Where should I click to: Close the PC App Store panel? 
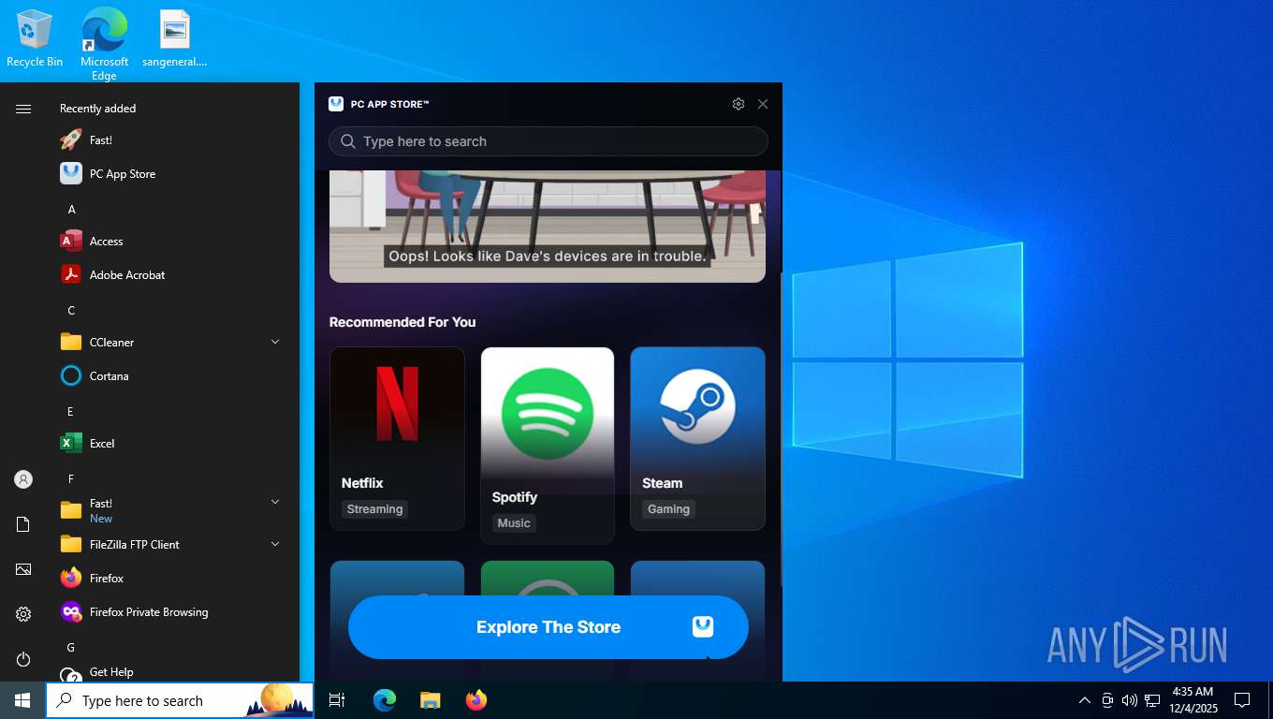coord(763,104)
